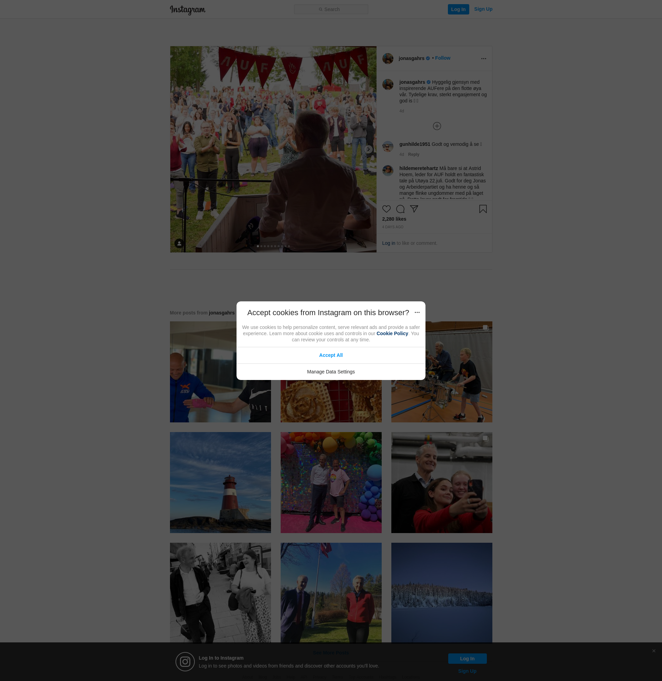Click the Instagram logo in the header
Screen dimensions: 662x681
(188, 10)
